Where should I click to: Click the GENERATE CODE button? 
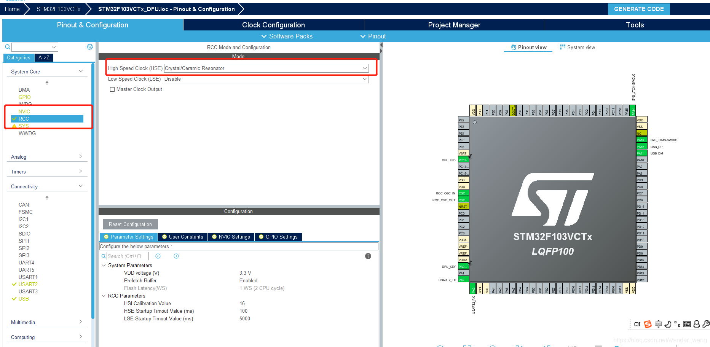639,9
